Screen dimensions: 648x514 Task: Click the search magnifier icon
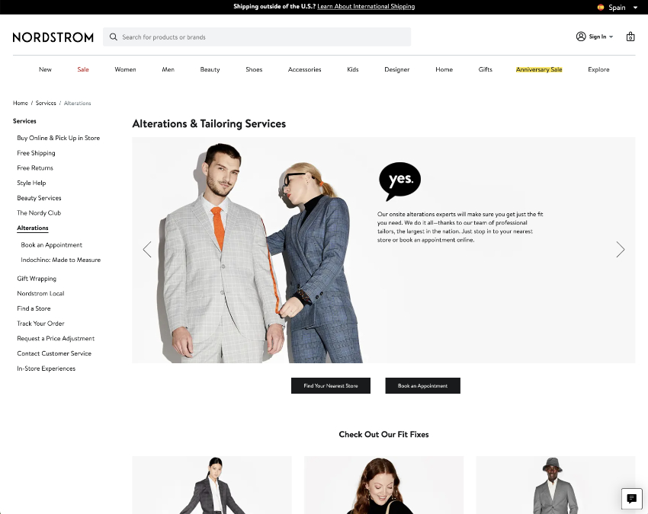(x=114, y=37)
